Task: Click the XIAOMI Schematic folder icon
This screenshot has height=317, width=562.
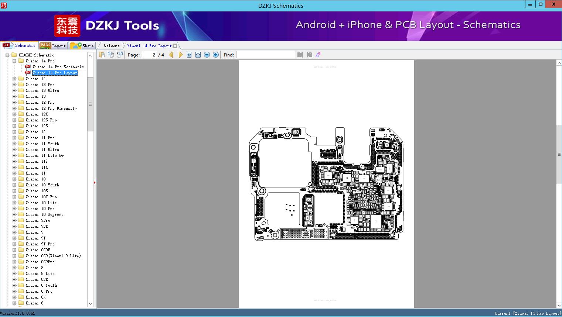Action: (14, 55)
